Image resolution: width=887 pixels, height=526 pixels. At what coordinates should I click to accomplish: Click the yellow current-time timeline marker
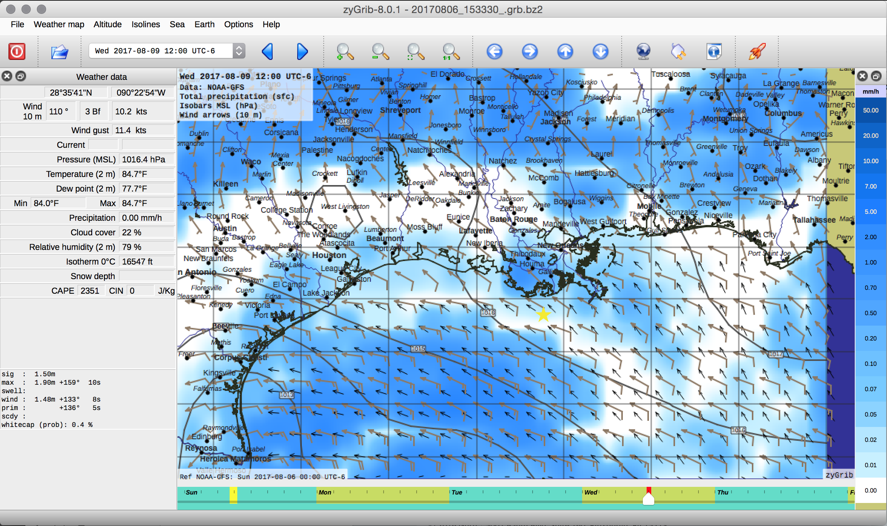click(x=233, y=495)
